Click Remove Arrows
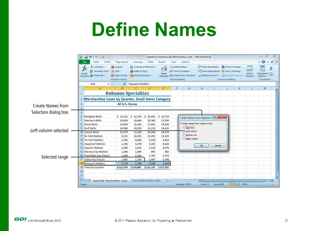Viewport: 309px width, 231px height. [x=209, y=75]
